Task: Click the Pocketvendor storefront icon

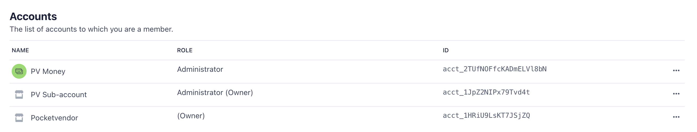Action: click(19, 118)
